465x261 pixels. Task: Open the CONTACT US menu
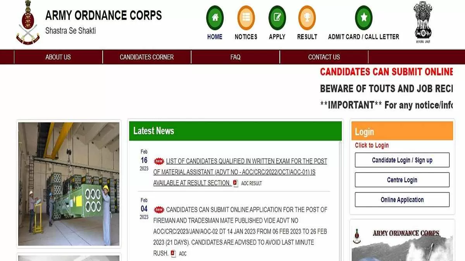324,57
